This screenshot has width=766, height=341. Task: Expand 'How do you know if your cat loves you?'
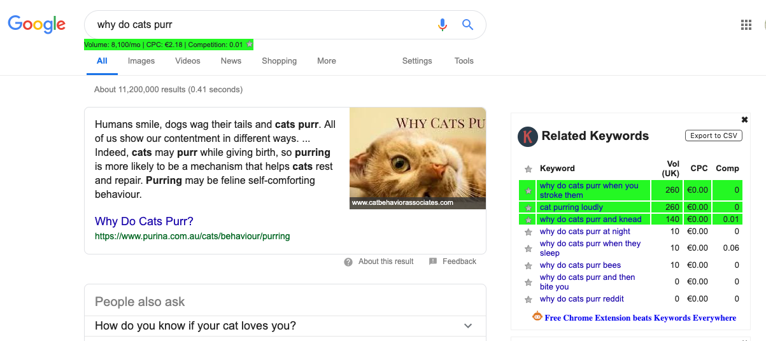(x=468, y=326)
